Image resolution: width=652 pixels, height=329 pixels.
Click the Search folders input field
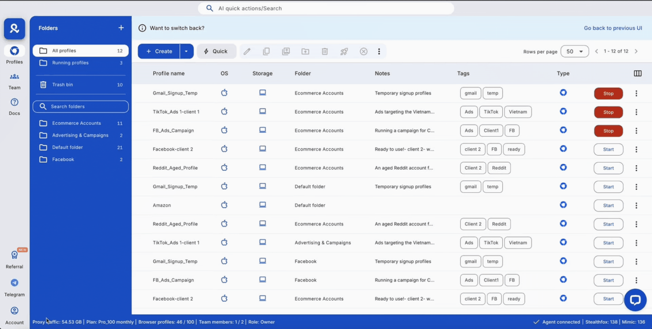(x=81, y=107)
